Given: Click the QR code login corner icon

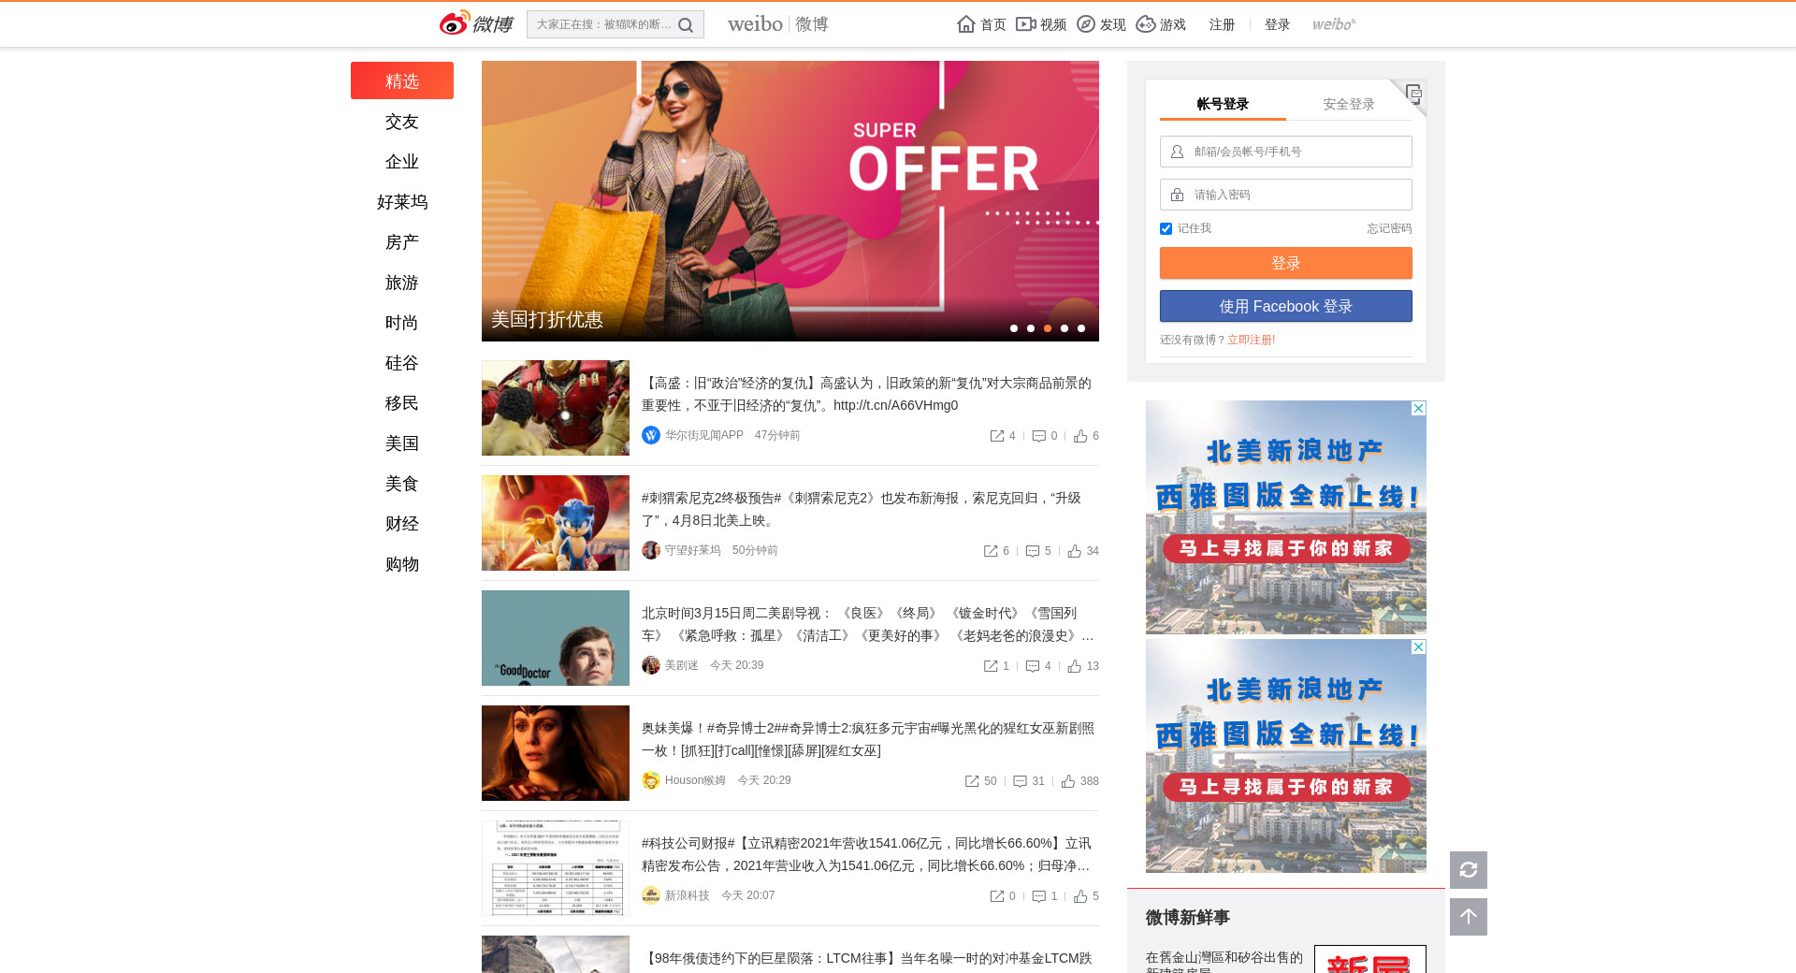Looking at the screenshot, I should [1413, 93].
